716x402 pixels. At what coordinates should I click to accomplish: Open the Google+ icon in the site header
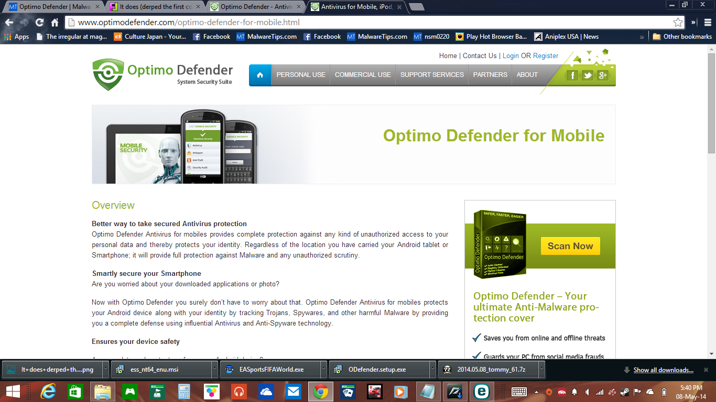click(x=603, y=75)
